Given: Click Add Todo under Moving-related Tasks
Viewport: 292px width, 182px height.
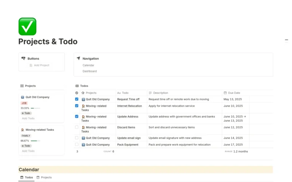Looking at the screenshot, I should 28,151.
